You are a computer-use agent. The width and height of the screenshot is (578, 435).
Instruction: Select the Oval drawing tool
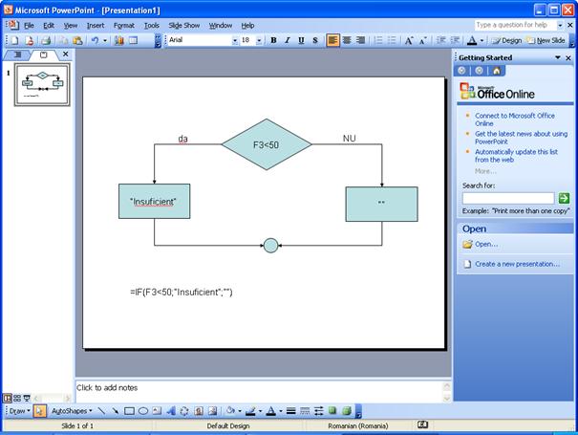pos(142,411)
